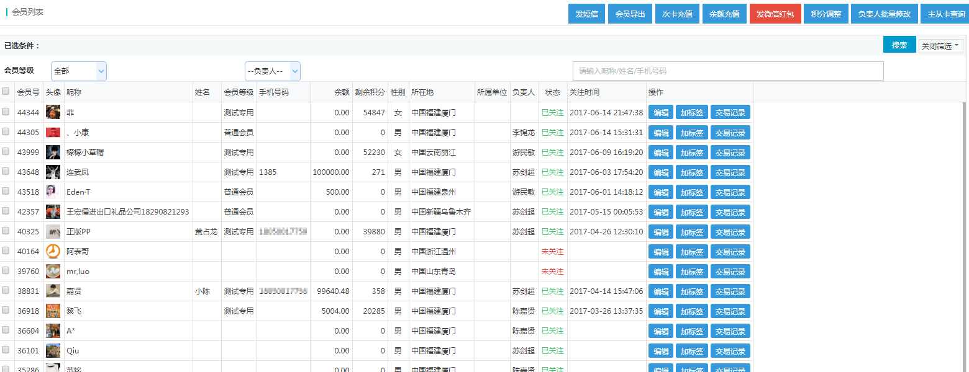Click 编辑 for member 43648

(x=661, y=172)
